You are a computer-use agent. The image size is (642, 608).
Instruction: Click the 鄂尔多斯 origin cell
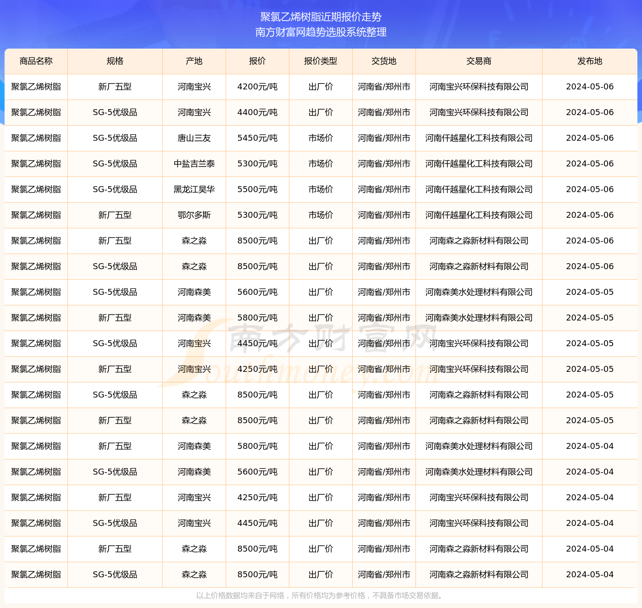tap(194, 215)
